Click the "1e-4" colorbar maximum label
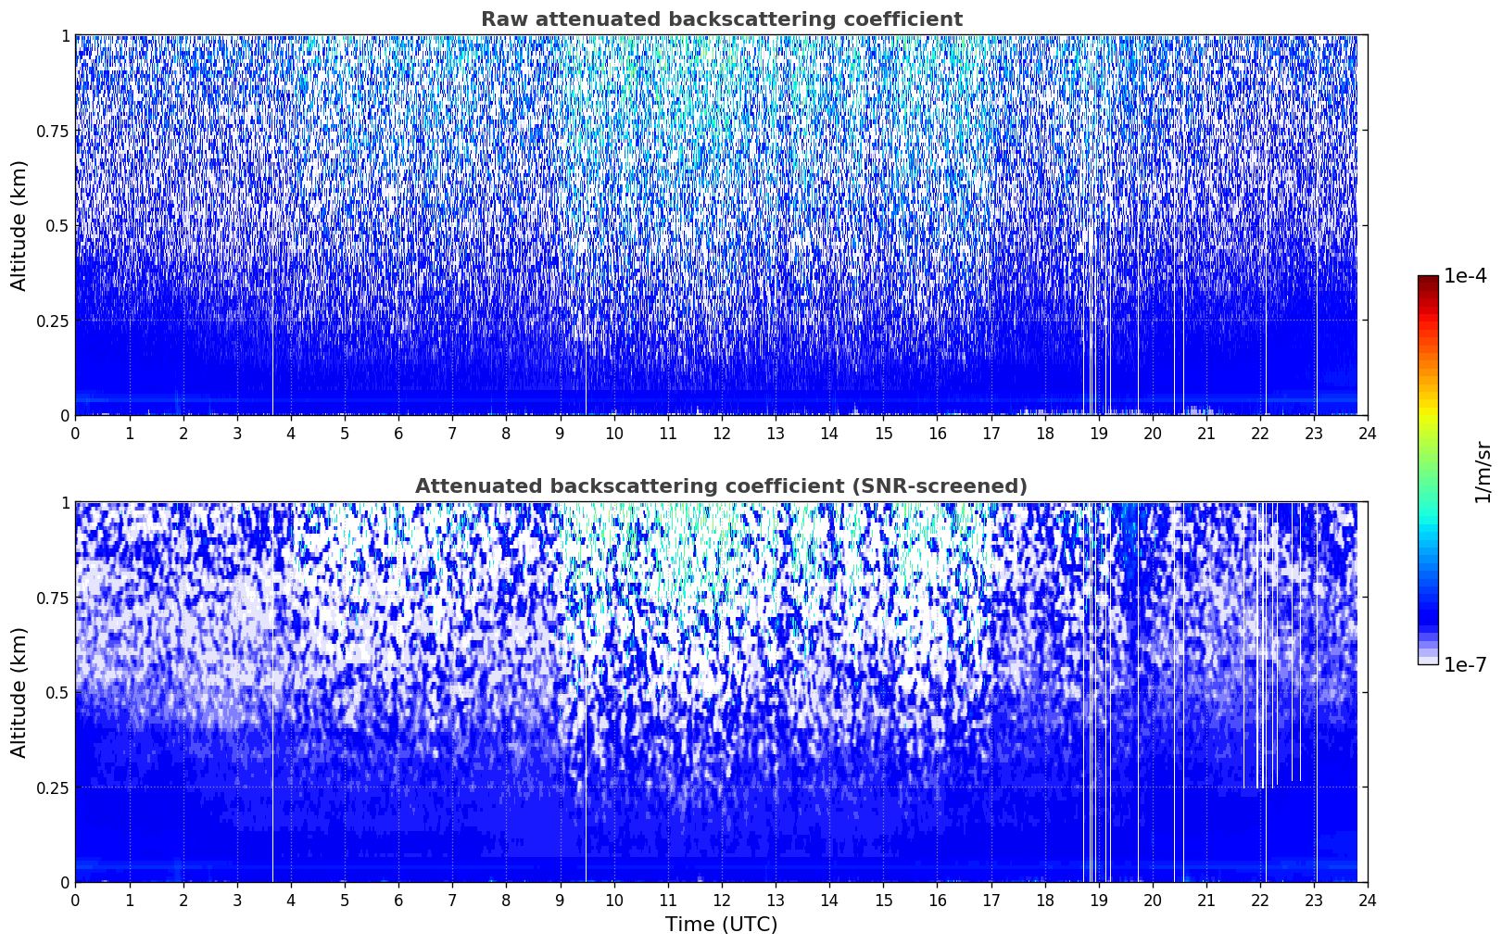1502x945 pixels. [x=1465, y=276]
